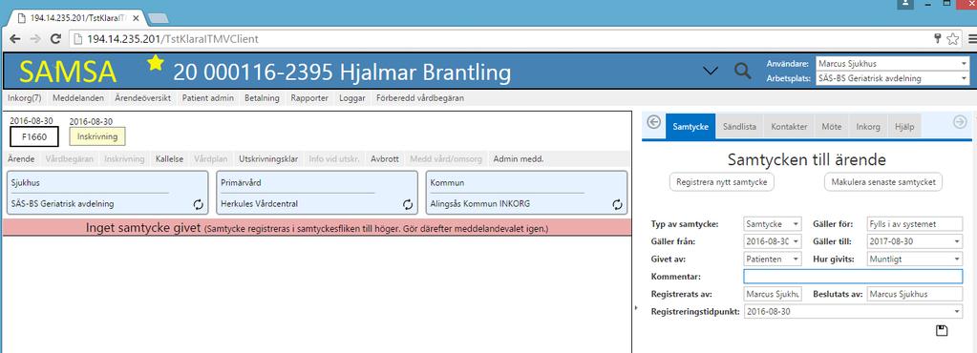Open the Betalning menu

(262, 97)
